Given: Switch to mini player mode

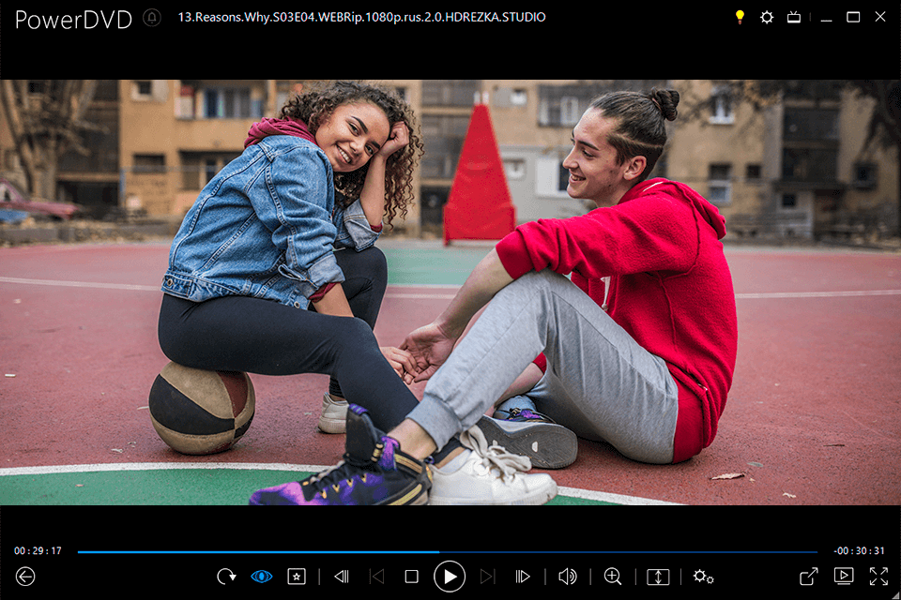Looking at the screenshot, I should (x=843, y=577).
